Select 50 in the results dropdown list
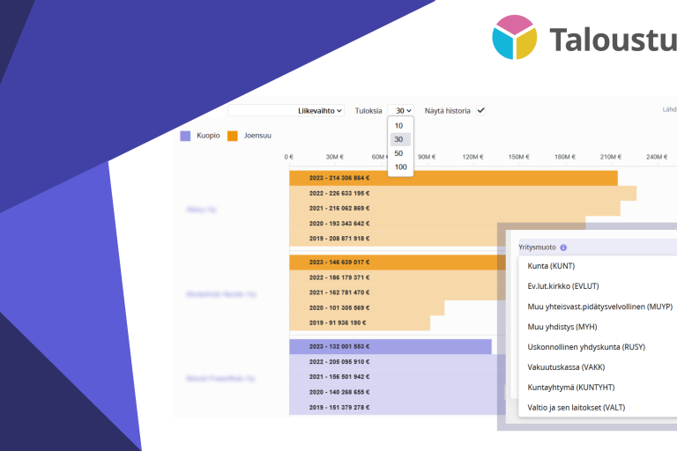 400,153
